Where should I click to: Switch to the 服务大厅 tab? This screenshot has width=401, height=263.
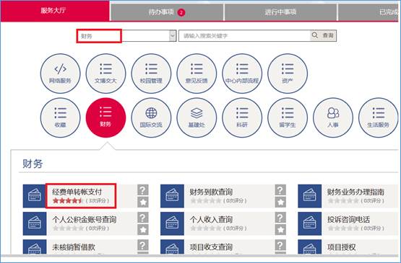(x=55, y=11)
